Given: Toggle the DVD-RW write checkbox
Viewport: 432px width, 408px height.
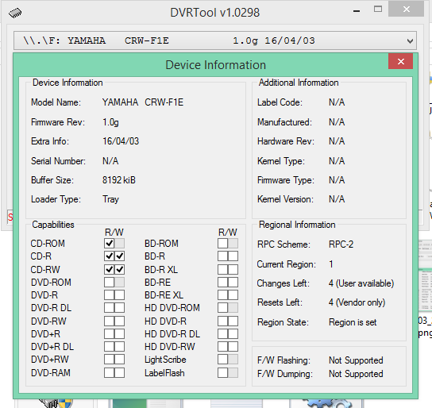Looking at the screenshot, I should pyautogui.click(x=120, y=321).
